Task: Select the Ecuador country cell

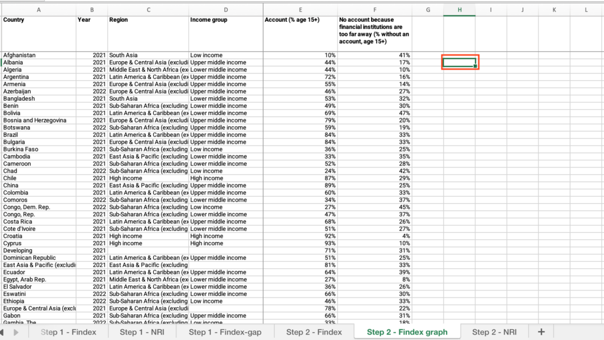Action: click(x=38, y=272)
